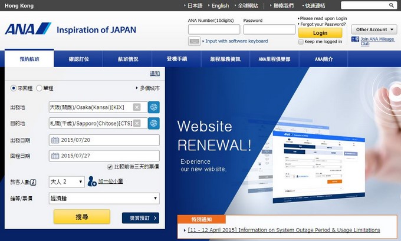401x241 pixels.
Task: Expand the 快速連結 quick links menu
Action: click(x=314, y=6)
